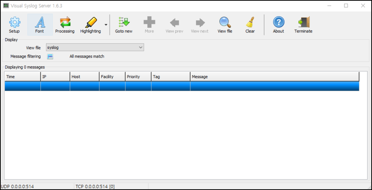The height and width of the screenshot is (190, 372).
Task: Open the About help icon
Action: pyautogui.click(x=279, y=22)
